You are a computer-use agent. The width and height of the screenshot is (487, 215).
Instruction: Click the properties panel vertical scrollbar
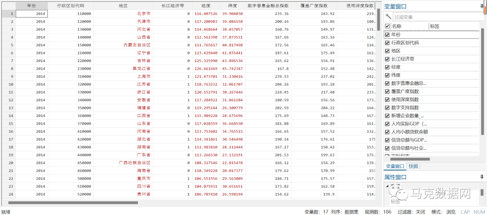point(482,192)
